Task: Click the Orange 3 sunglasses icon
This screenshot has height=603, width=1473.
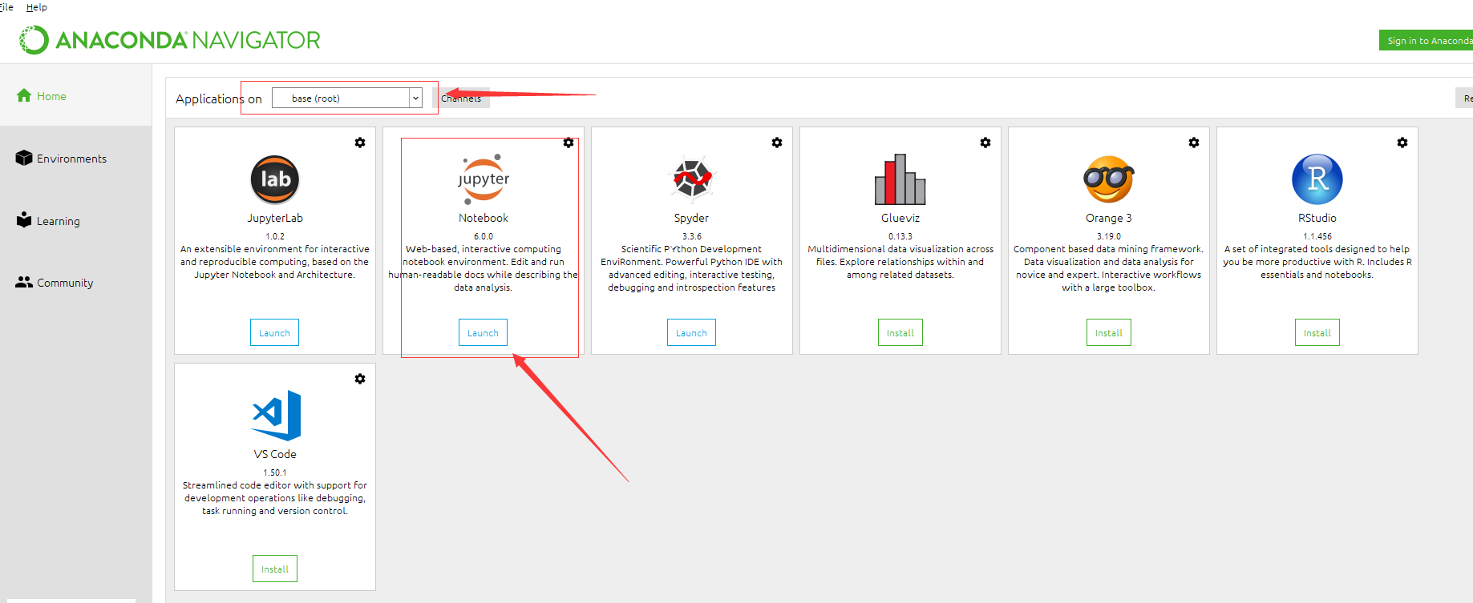Action: [x=1109, y=179]
